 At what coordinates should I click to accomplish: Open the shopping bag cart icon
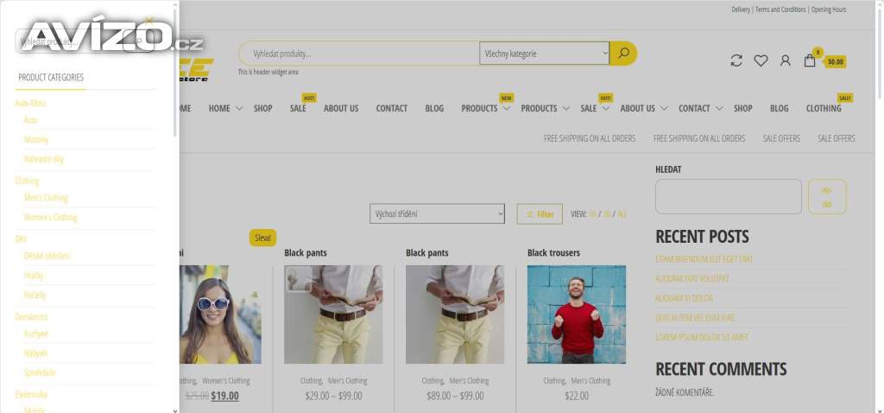click(810, 60)
